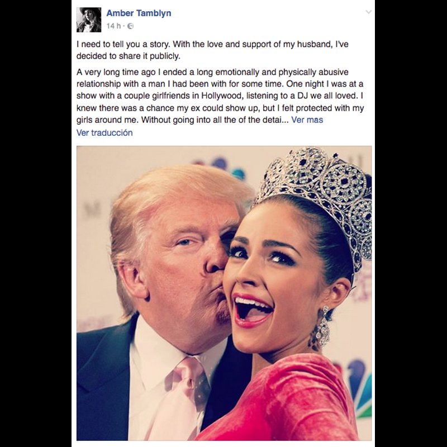
Task: Open Amber Tamblyn's profile picture thumbnail
Action: [89, 20]
